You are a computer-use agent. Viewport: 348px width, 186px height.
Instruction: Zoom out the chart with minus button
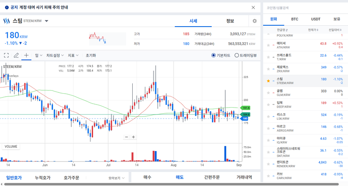pos(127,137)
